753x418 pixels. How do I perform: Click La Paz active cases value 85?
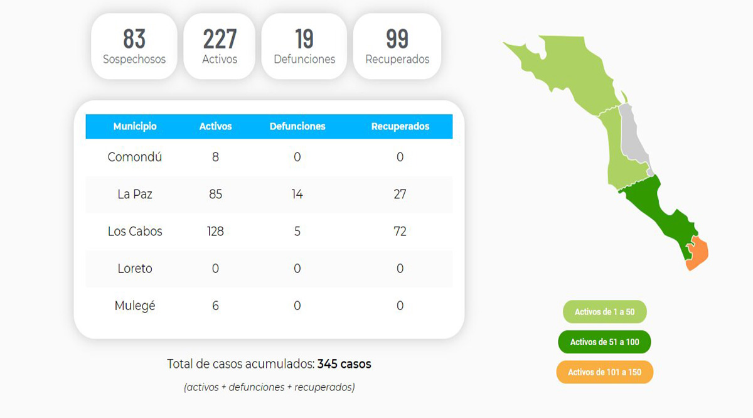coord(215,194)
